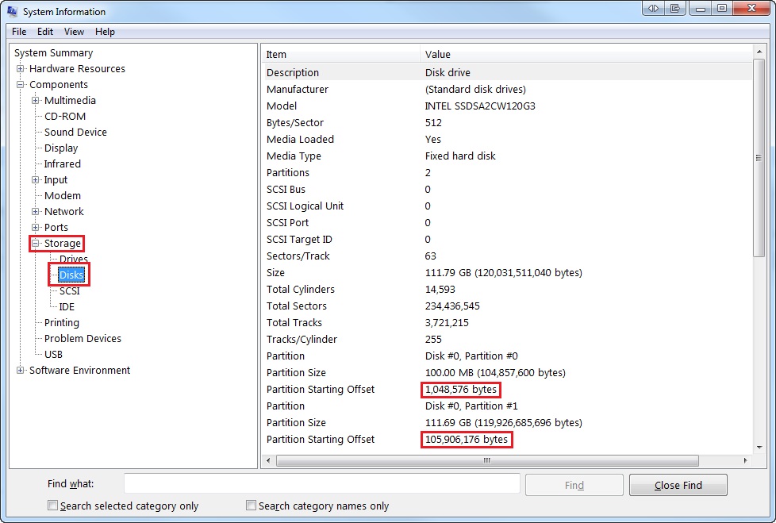Collapse the Storage node
The width and height of the screenshot is (776, 523).
point(35,243)
